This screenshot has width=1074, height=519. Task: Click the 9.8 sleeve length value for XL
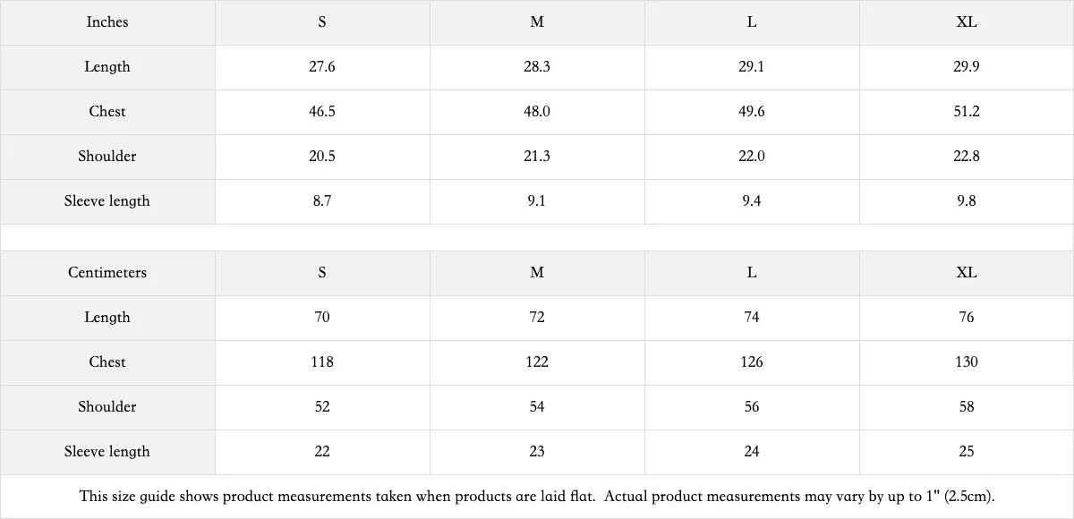click(x=967, y=201)
